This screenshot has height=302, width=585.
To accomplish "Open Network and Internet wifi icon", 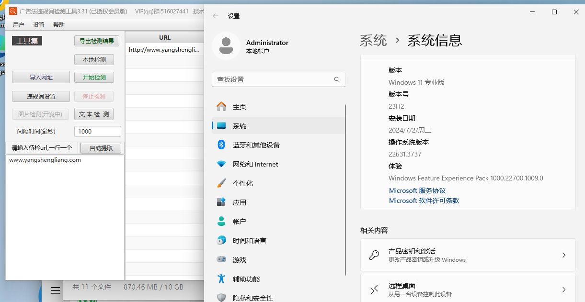I will [221, 164].
